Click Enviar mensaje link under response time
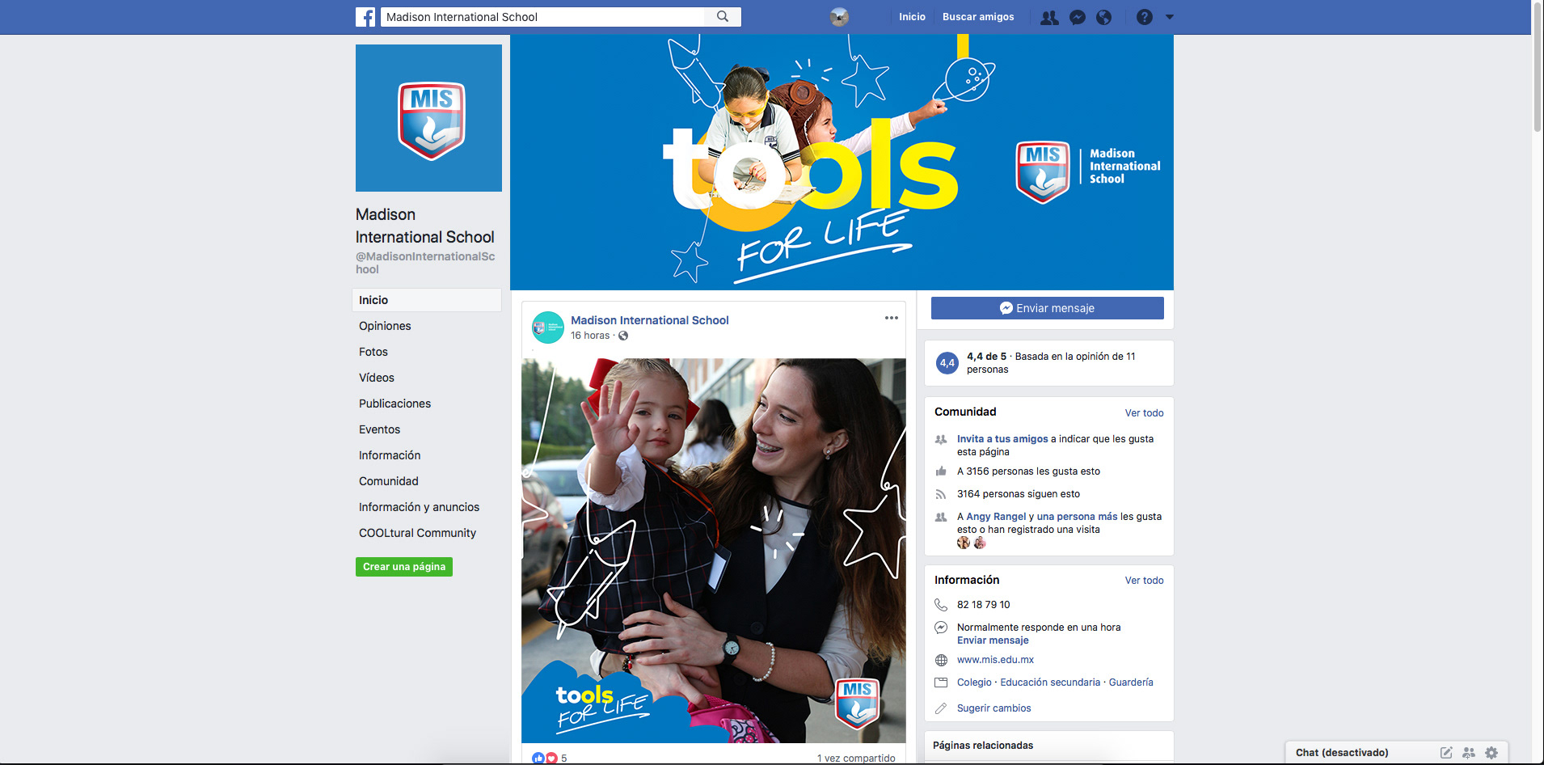 (993, 640)
